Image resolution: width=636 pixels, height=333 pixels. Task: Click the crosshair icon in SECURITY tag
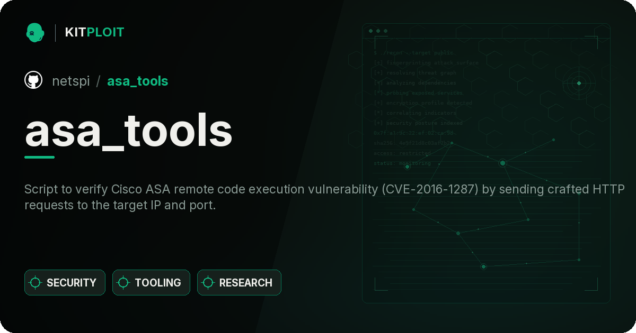36,283
